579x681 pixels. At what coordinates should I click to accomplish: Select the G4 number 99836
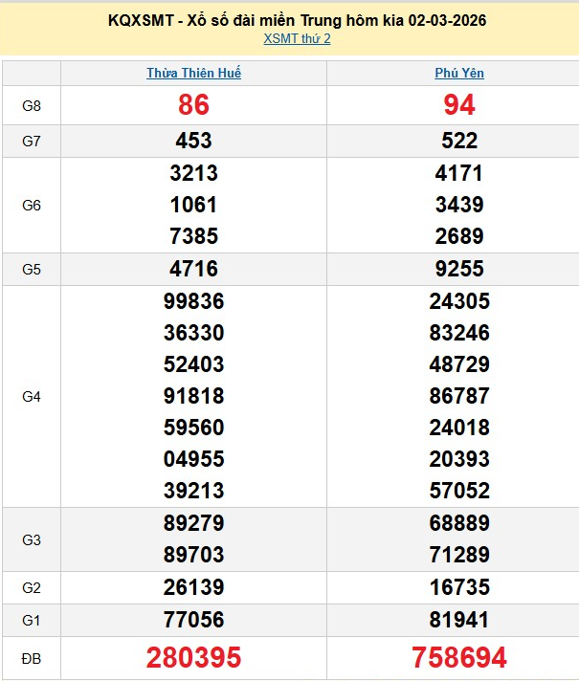193,301
